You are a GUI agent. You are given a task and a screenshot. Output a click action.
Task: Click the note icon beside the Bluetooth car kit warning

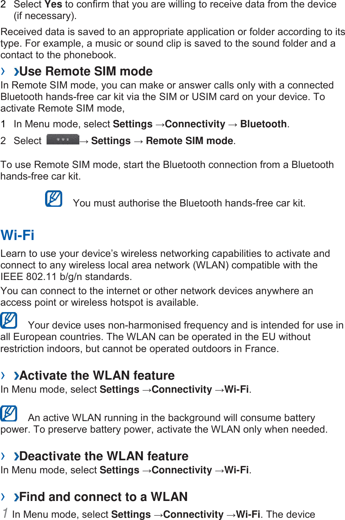54,199
